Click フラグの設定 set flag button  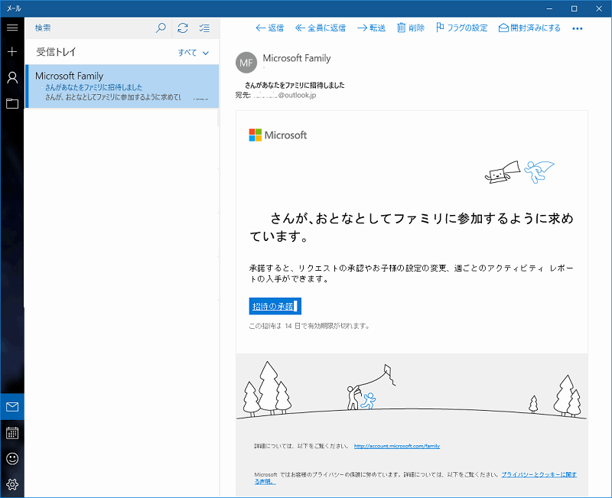462,28
